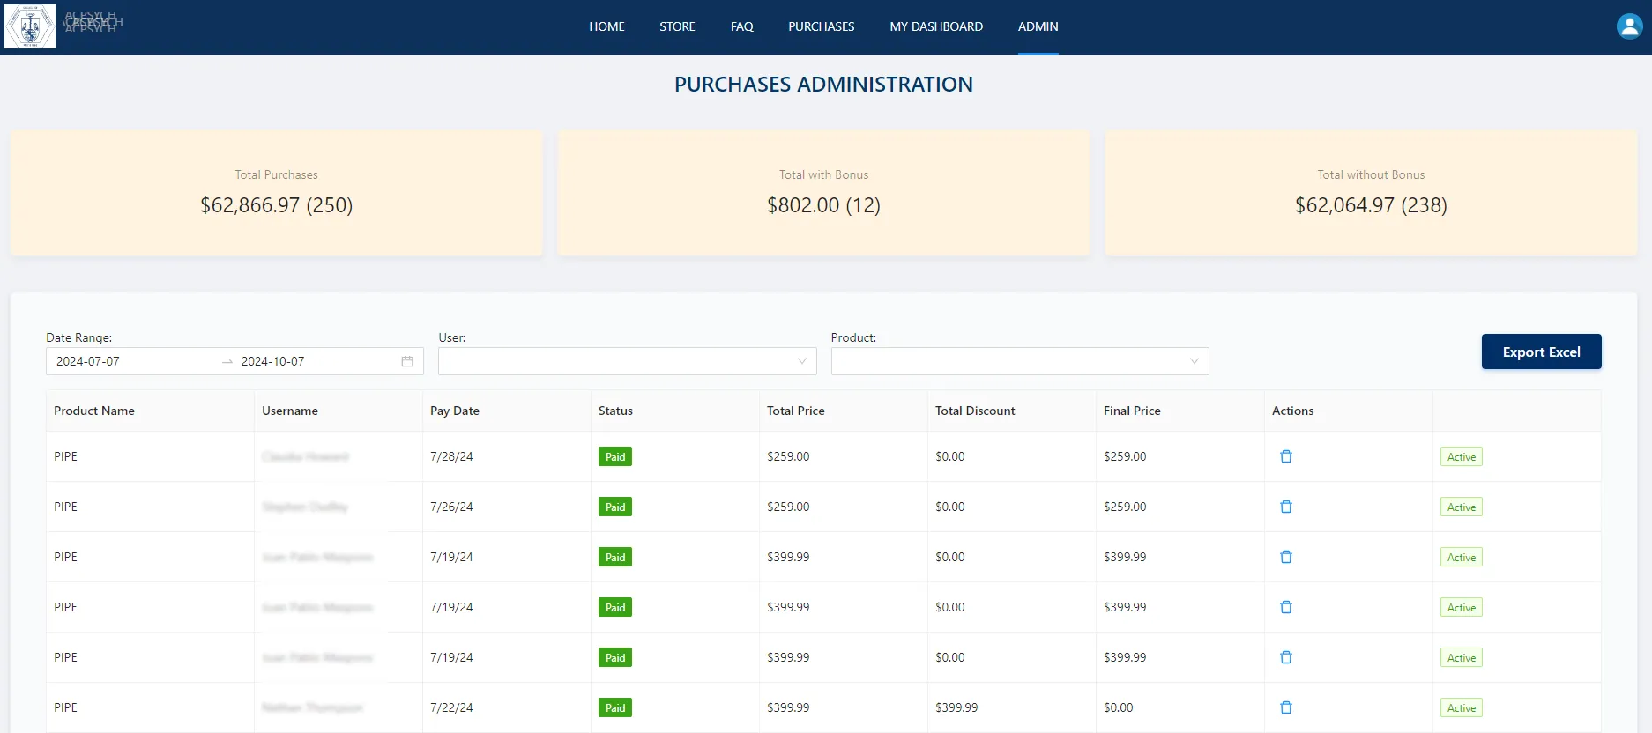Open MY DASHBOARD
Viewport: 1652px width, 733px height.
click(x=936, y=26)
